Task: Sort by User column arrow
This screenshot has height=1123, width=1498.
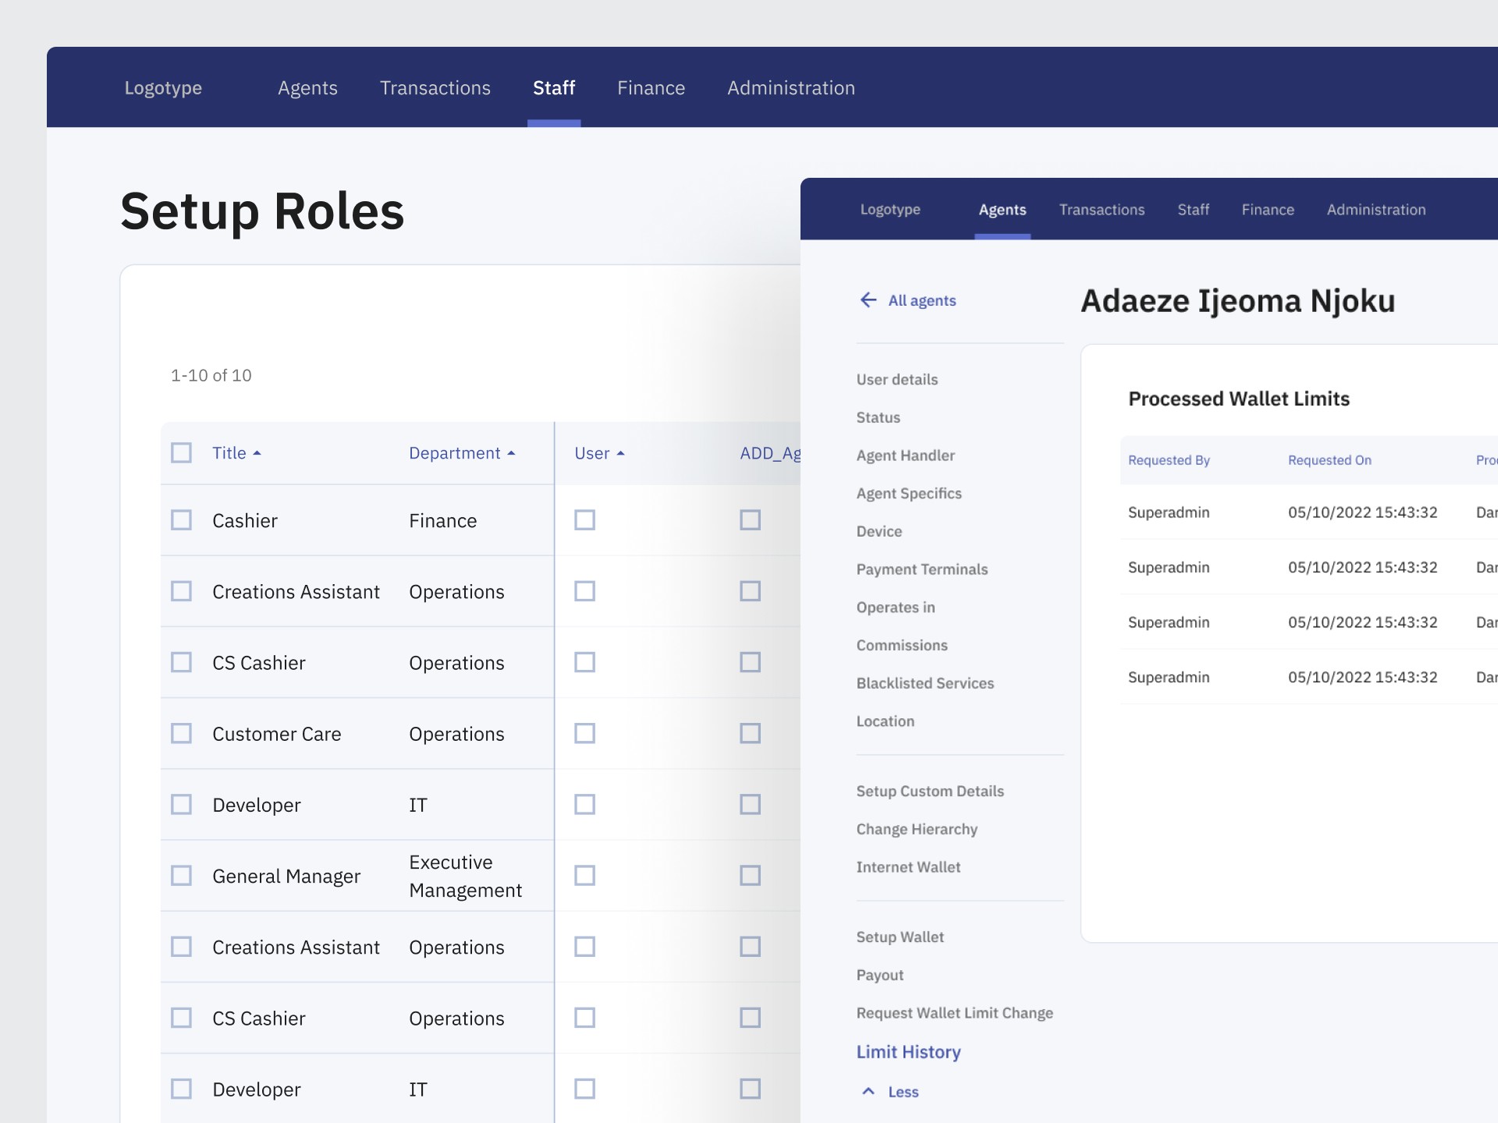Action: 620,453
